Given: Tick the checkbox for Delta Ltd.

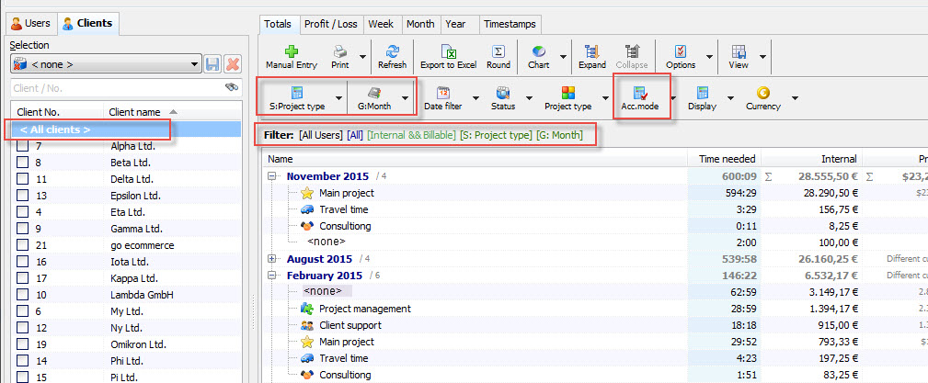Looking at the screenshot, I should coord(22,179).
